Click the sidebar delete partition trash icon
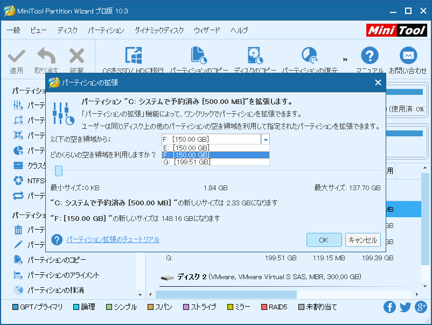This screenshot has width=432, height=325. [18, 230]
